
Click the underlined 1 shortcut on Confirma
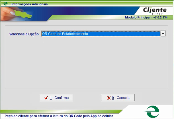51,98
